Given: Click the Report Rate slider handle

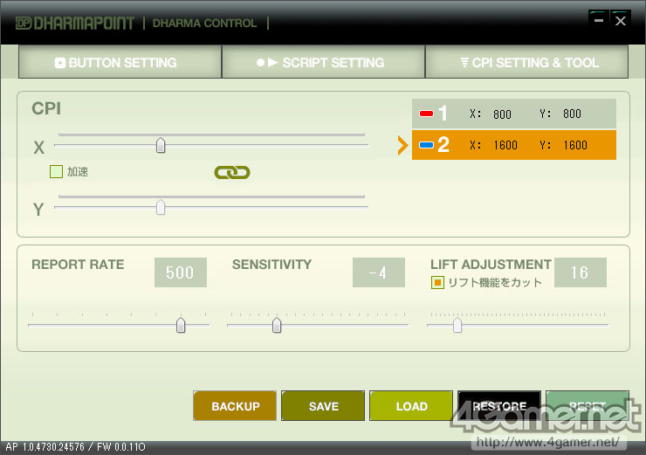Looking at the screenshot, I should click(x=181, y=325).
